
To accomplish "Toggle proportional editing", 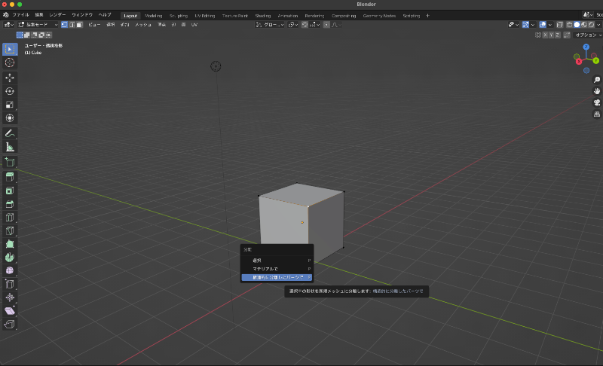I will (326, 25).
